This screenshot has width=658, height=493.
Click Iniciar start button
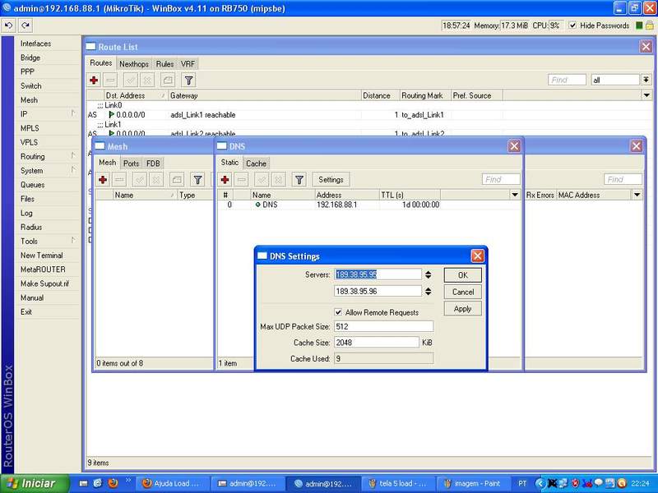(x=35, y=483)
